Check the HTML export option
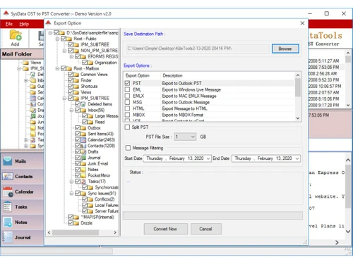This screenshot has height=264, width=353. click(x=127, y=108)
